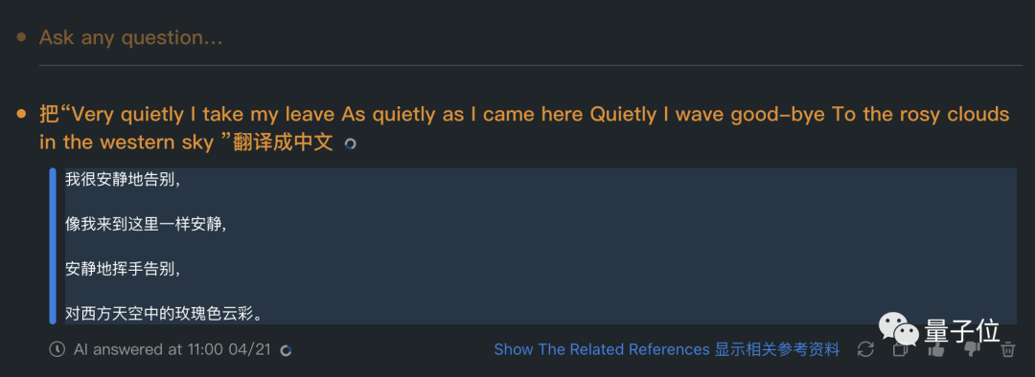This screenshot has height=377, width=1035.
Task: Give the answer a thumbs up
Action: coord(936,349)
